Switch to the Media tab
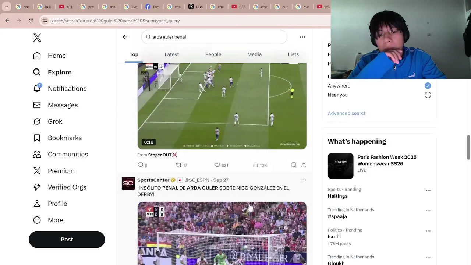 [x=255, y=54]
